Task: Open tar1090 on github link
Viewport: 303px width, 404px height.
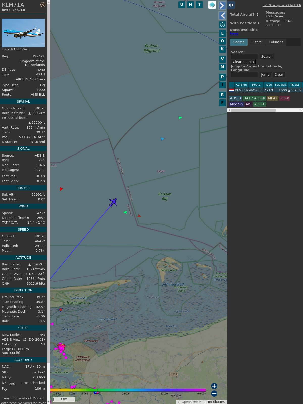Action: (282, 5)
